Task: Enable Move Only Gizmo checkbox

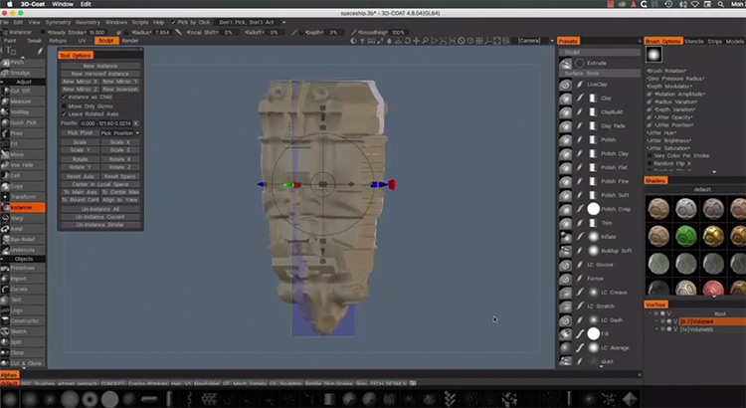Action: click(x=65, y=106)
